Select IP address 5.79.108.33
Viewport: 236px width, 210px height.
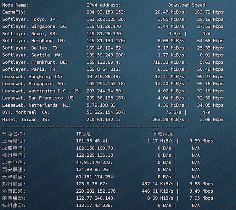[x=102, y=105]
